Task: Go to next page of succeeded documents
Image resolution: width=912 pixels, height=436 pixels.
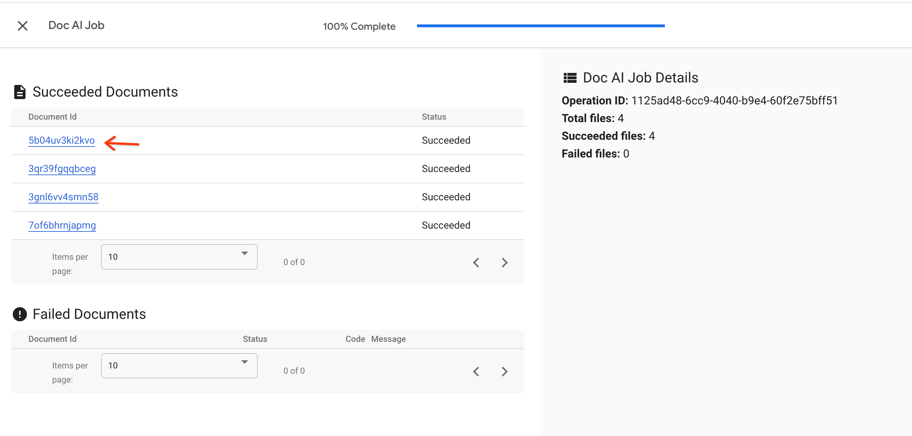Action: tap(505, 263)
